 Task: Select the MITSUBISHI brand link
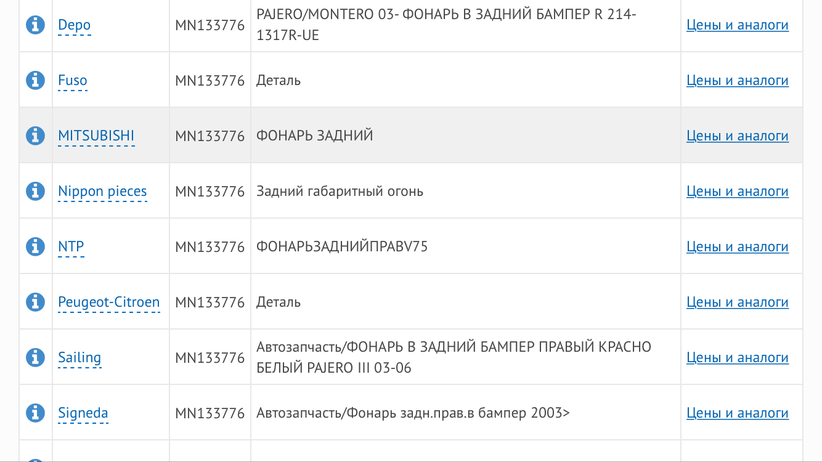[96, 136]
